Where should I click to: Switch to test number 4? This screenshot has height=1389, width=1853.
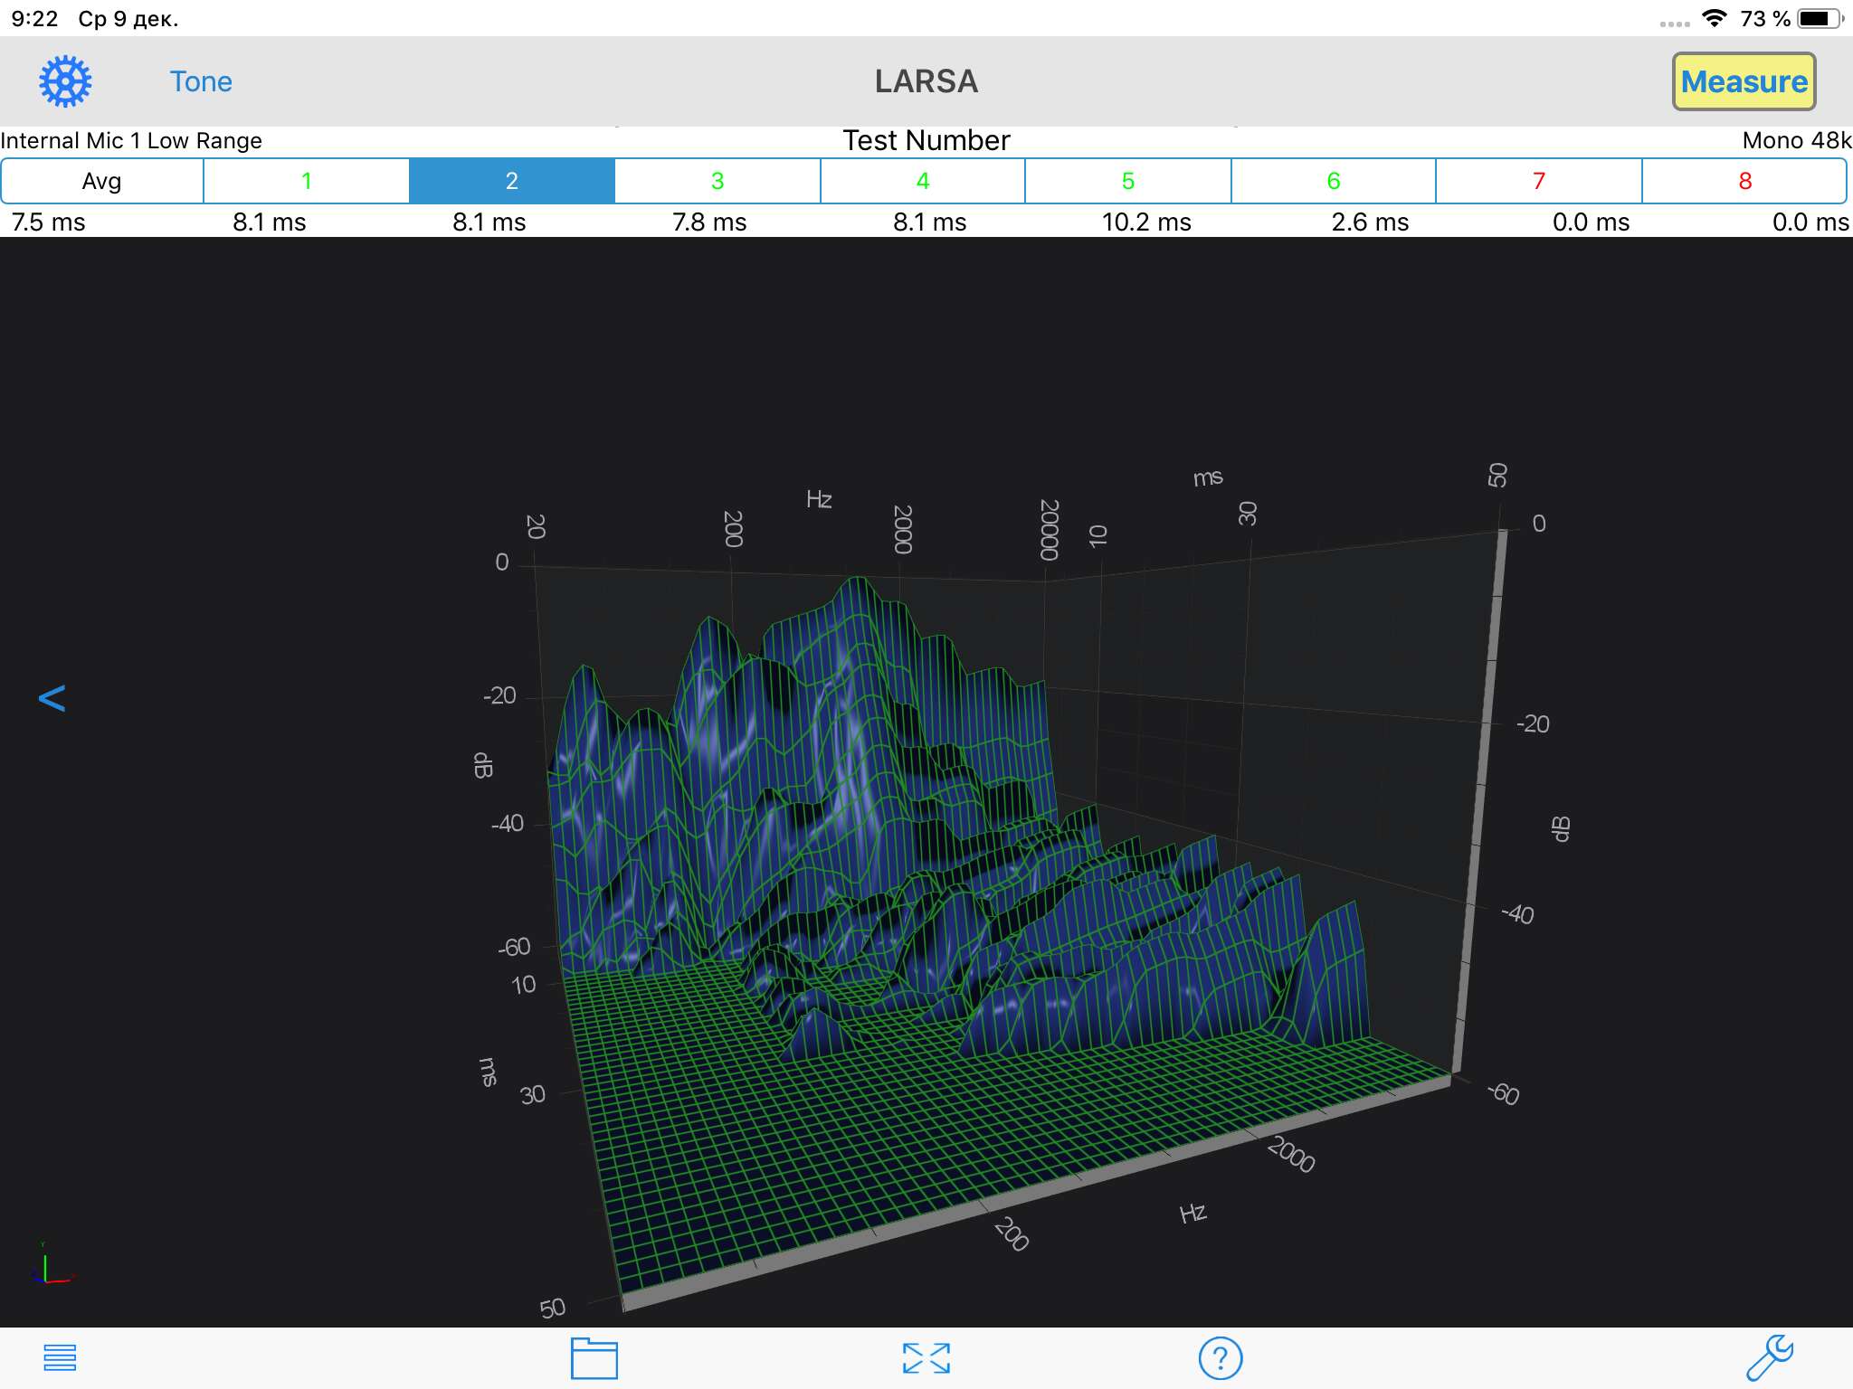tap(923, 181)
